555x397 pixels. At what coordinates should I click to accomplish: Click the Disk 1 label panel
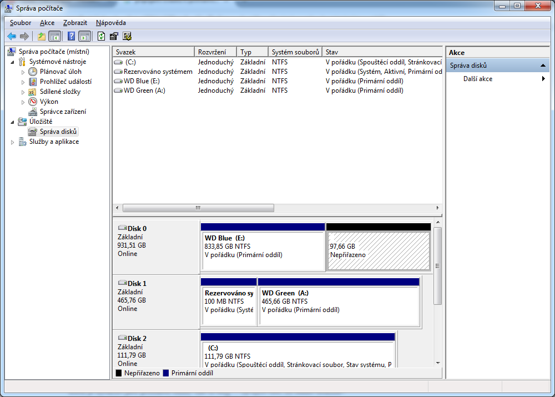click(156, 302)
